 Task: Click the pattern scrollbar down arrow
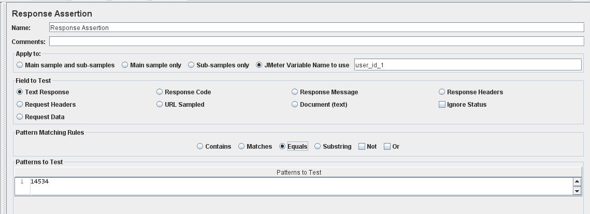[x=578, y=191]
